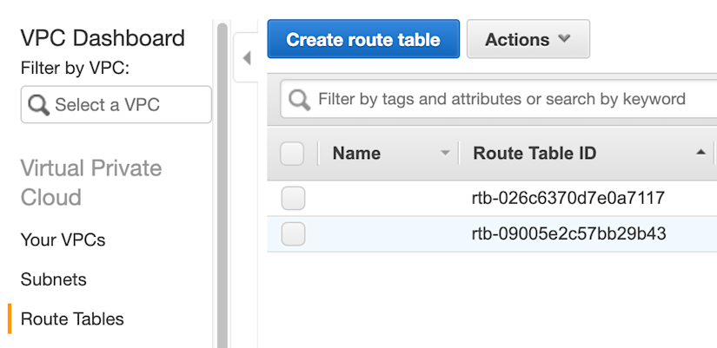Open the Actions dropdown menu
The image size is (717, 348).
click(x=528, y=39)
